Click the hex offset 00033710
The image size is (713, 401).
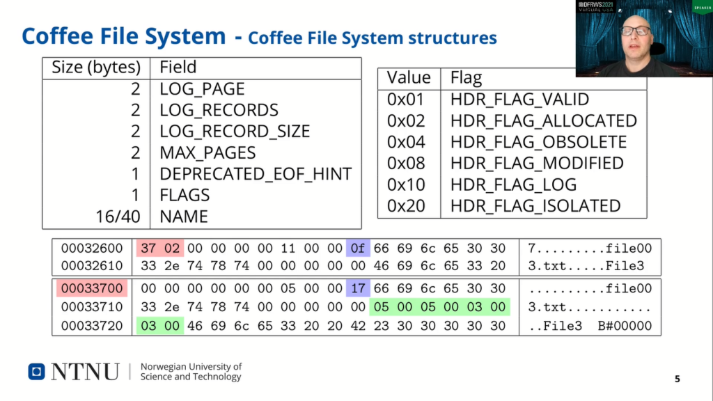click(x=92, y=307)
